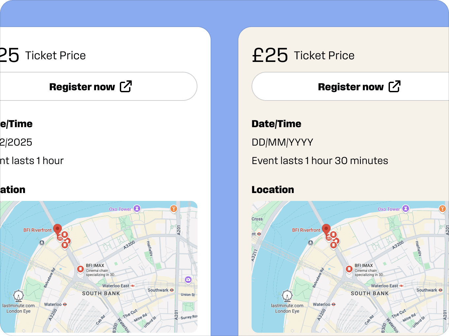Click the London Eye wheel icon, left map
Image resolution: width=449 pixels, height=336 pixels.
tap(18, 296)
